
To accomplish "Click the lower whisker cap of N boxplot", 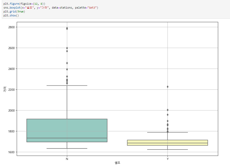I will [67, 148].
